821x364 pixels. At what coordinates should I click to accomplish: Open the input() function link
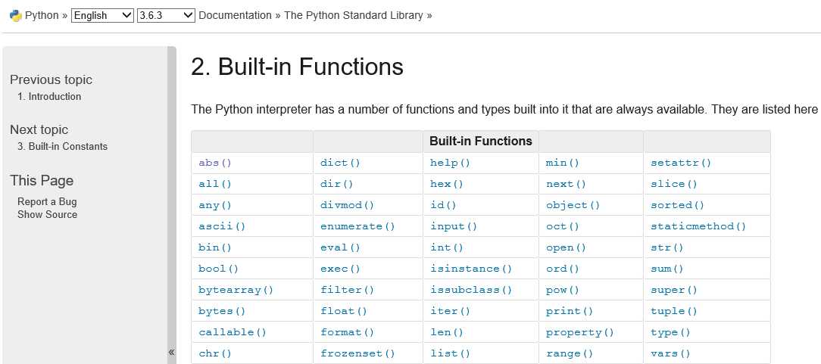(x=454, y=226)
